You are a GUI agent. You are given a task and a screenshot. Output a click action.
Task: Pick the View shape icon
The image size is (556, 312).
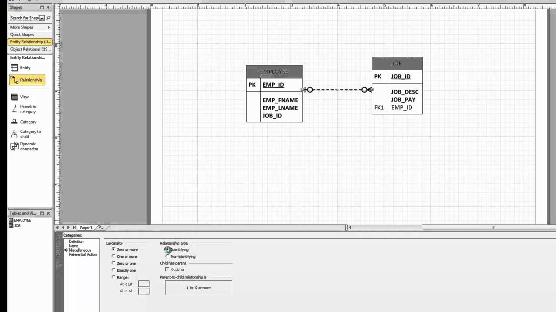[14, 97]
